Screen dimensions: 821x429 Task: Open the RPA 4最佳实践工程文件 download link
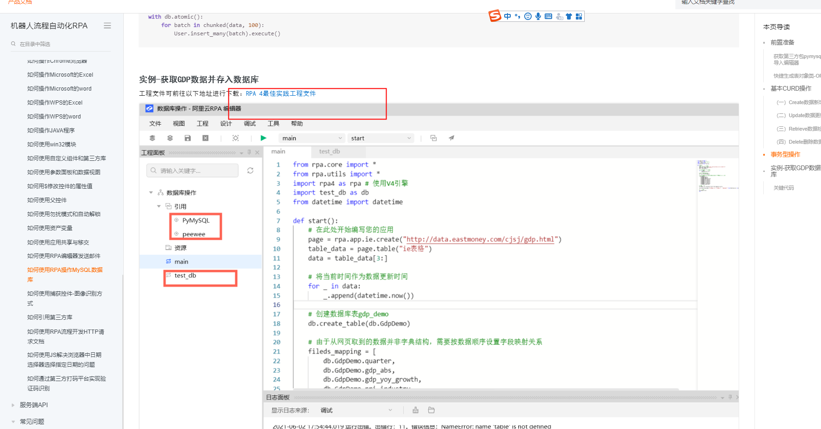[280, 93]
